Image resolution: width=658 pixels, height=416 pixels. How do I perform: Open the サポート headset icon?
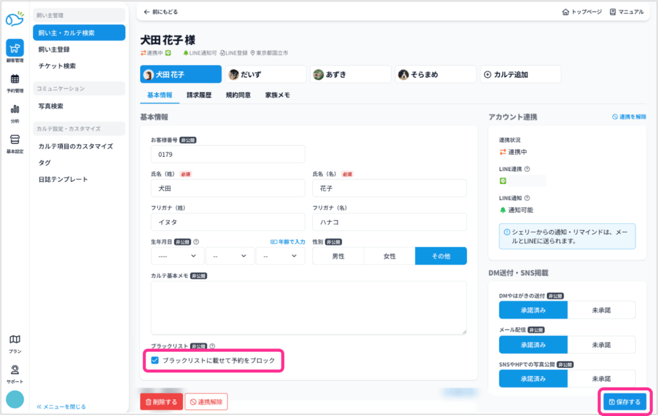click(x=15, y=370)
